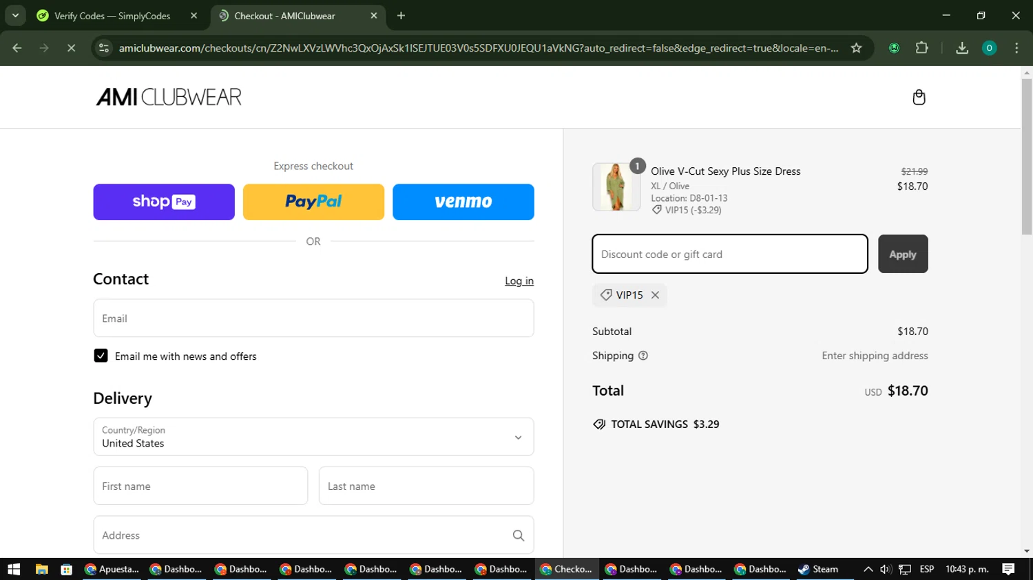
Task: Open the Chrome three-dot menu
Action: pyautogui.click(x=1016, y=48)
